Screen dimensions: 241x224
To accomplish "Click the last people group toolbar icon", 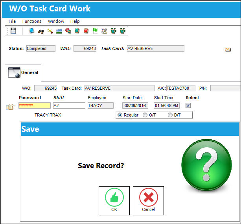I will [123, 31].
